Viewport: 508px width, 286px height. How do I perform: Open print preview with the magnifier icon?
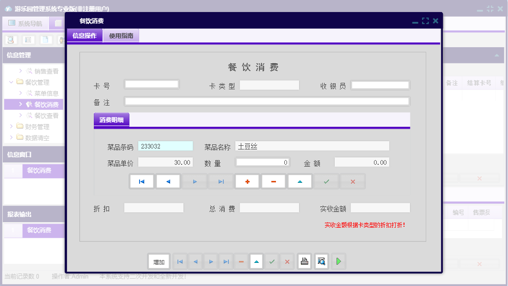tap(321, 262)
